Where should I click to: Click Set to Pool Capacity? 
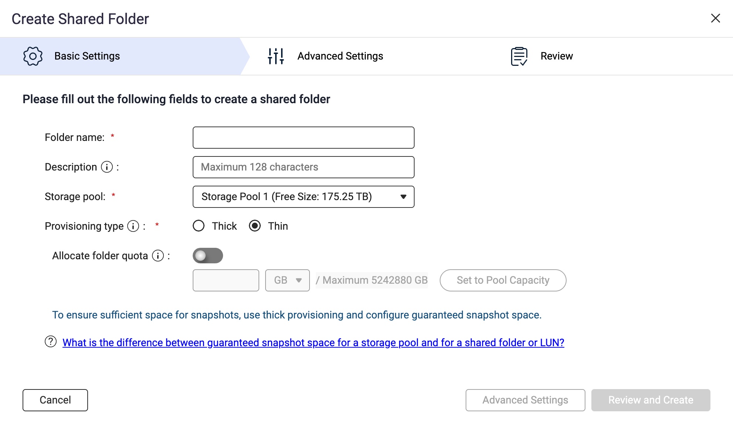[x=503, y=280]
